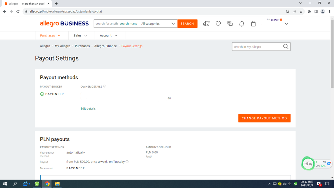Click owner details info icon
This screenshot has height=188, width=334.
105,86
